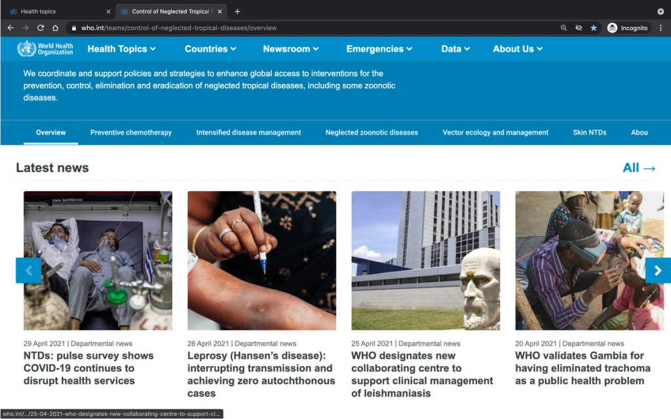Click the tab search dropdown circle

coord(661,12)
